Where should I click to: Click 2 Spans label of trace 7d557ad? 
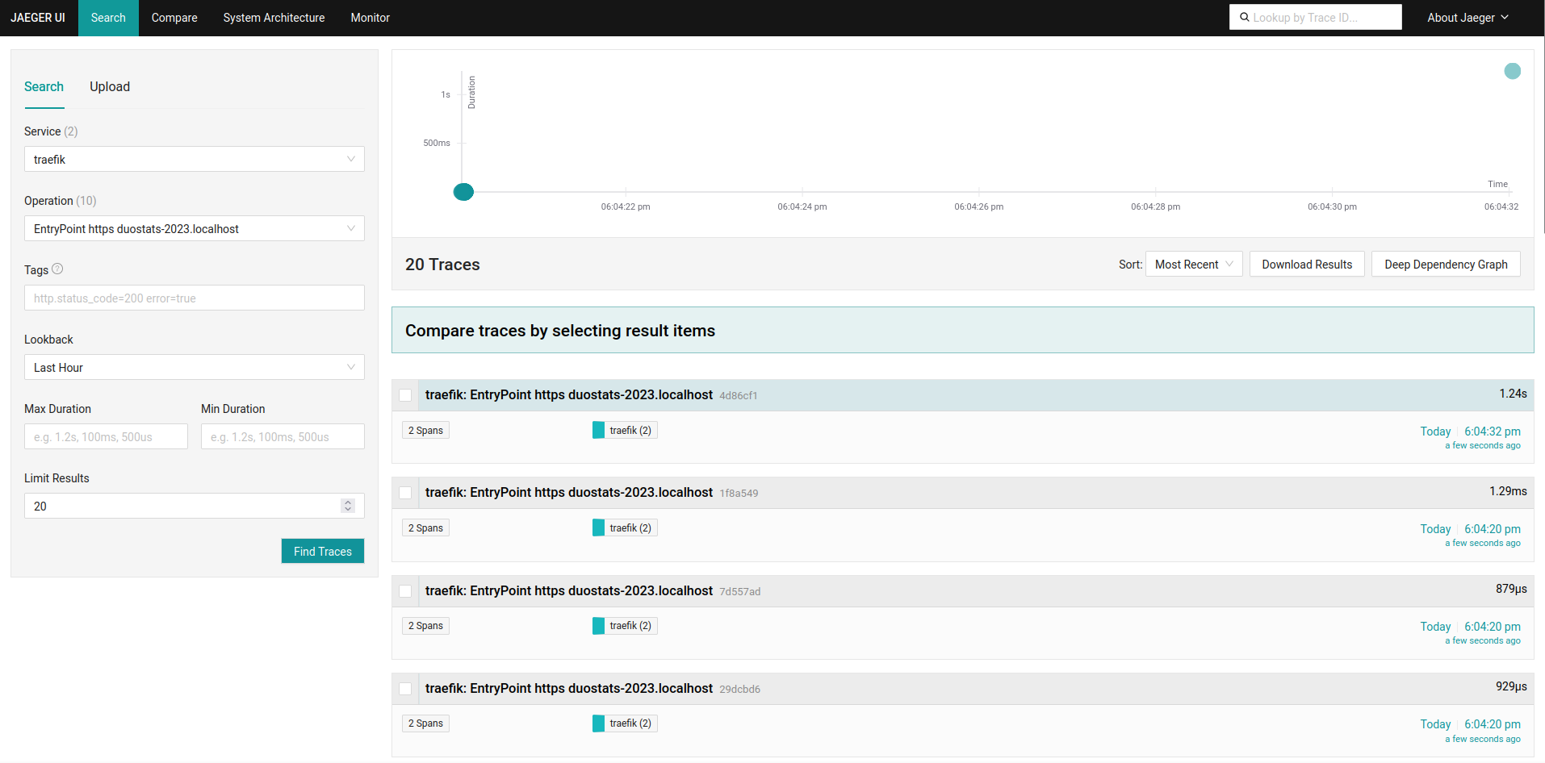coord(425,625)
